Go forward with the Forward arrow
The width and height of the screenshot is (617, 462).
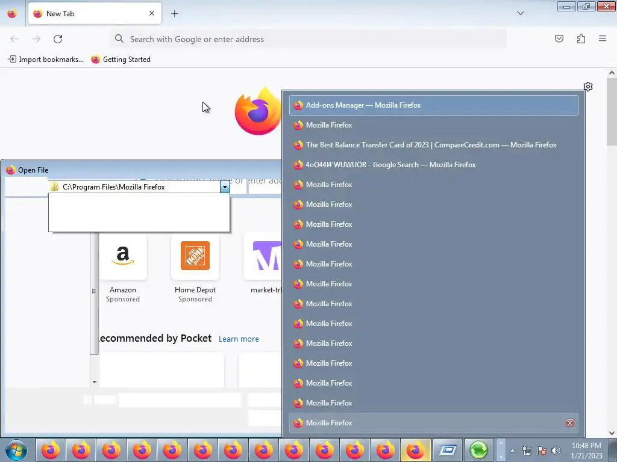pyautogui.click(x=36, y=39)
